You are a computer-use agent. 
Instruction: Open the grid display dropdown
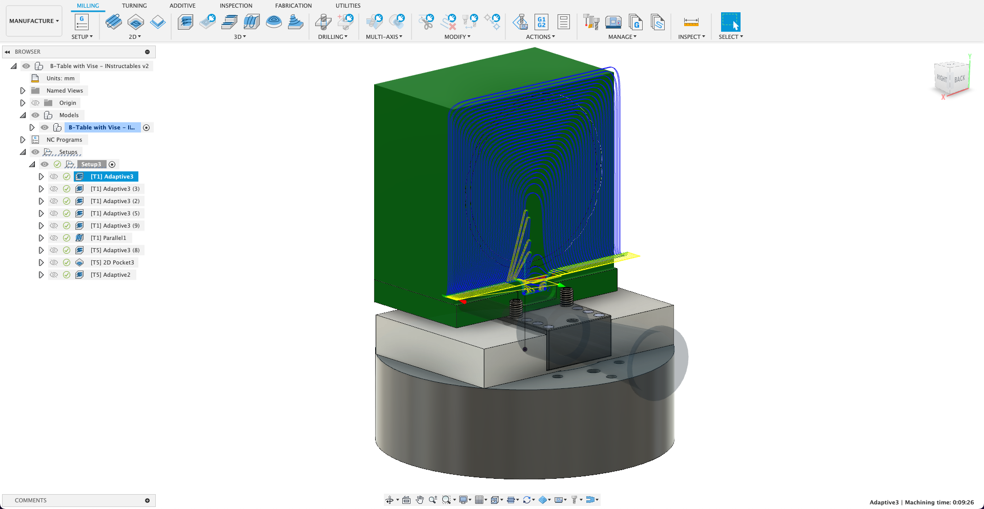485,500
